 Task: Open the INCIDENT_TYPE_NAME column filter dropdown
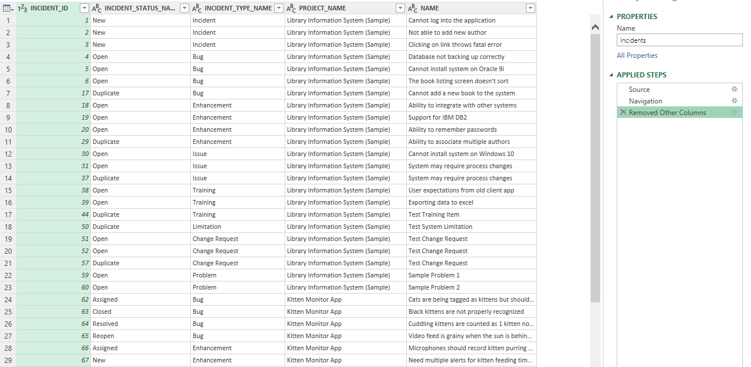pos(278,8)
